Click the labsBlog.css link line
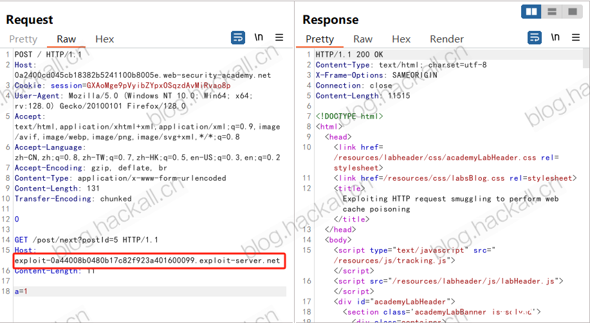Image resolution: width=590 pixels, height=323 pixels. click(x=456, y=178)
